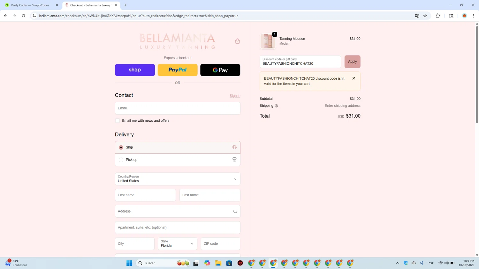Open Task View from the taskbar

click(x=196, y=263)
